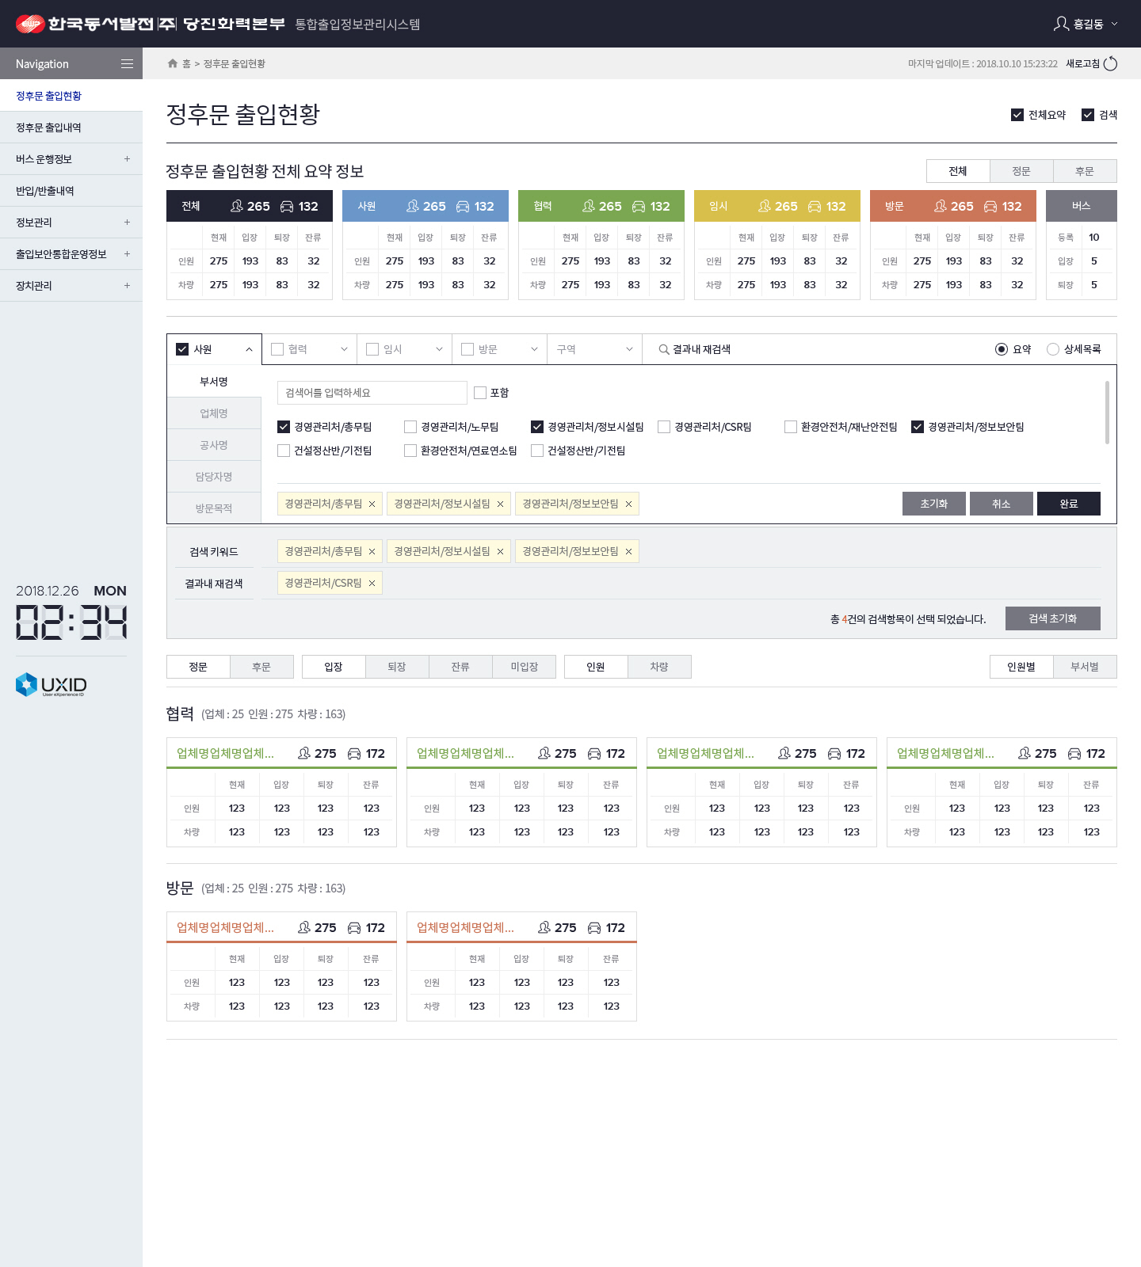Uncheck the 전체요약 checkbox
Screen dimensions: 1141x1267
click(1017, 115)
